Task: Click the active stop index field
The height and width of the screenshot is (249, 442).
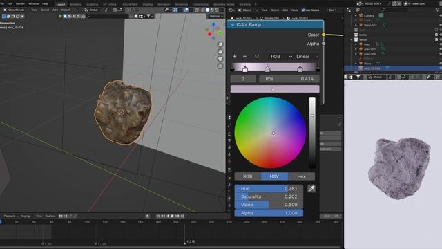Action: point(243,79)
